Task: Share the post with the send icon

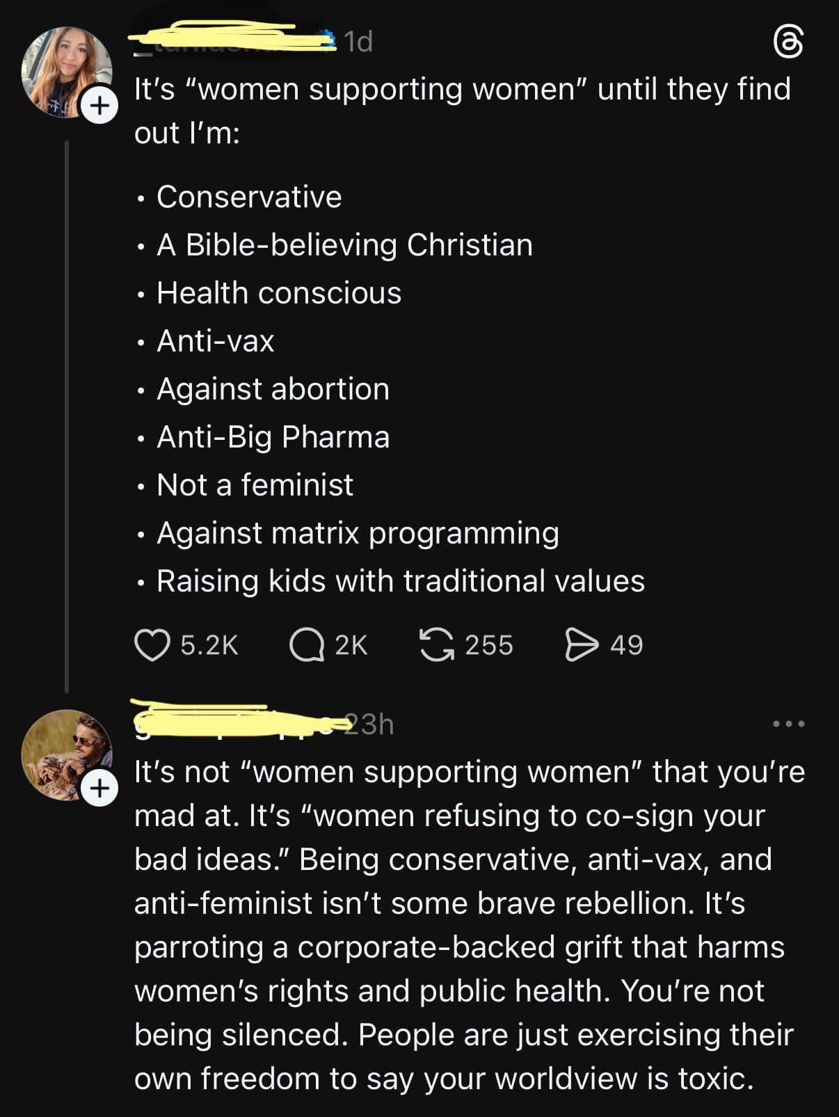Action: (582, 644)
